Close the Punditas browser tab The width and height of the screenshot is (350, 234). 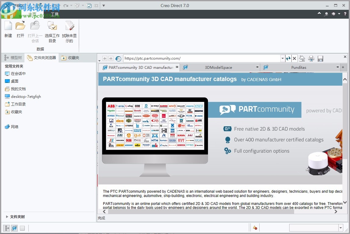(338, 67)
